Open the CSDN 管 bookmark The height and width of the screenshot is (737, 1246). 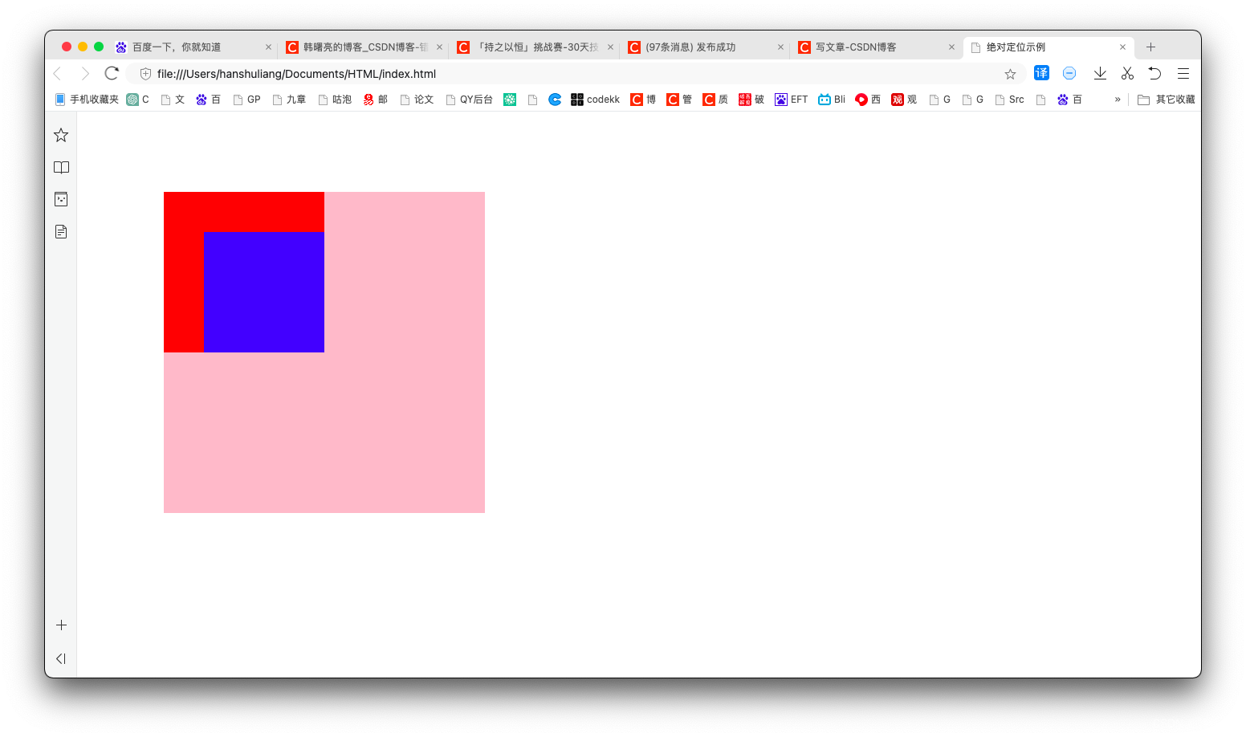[679, 100]
